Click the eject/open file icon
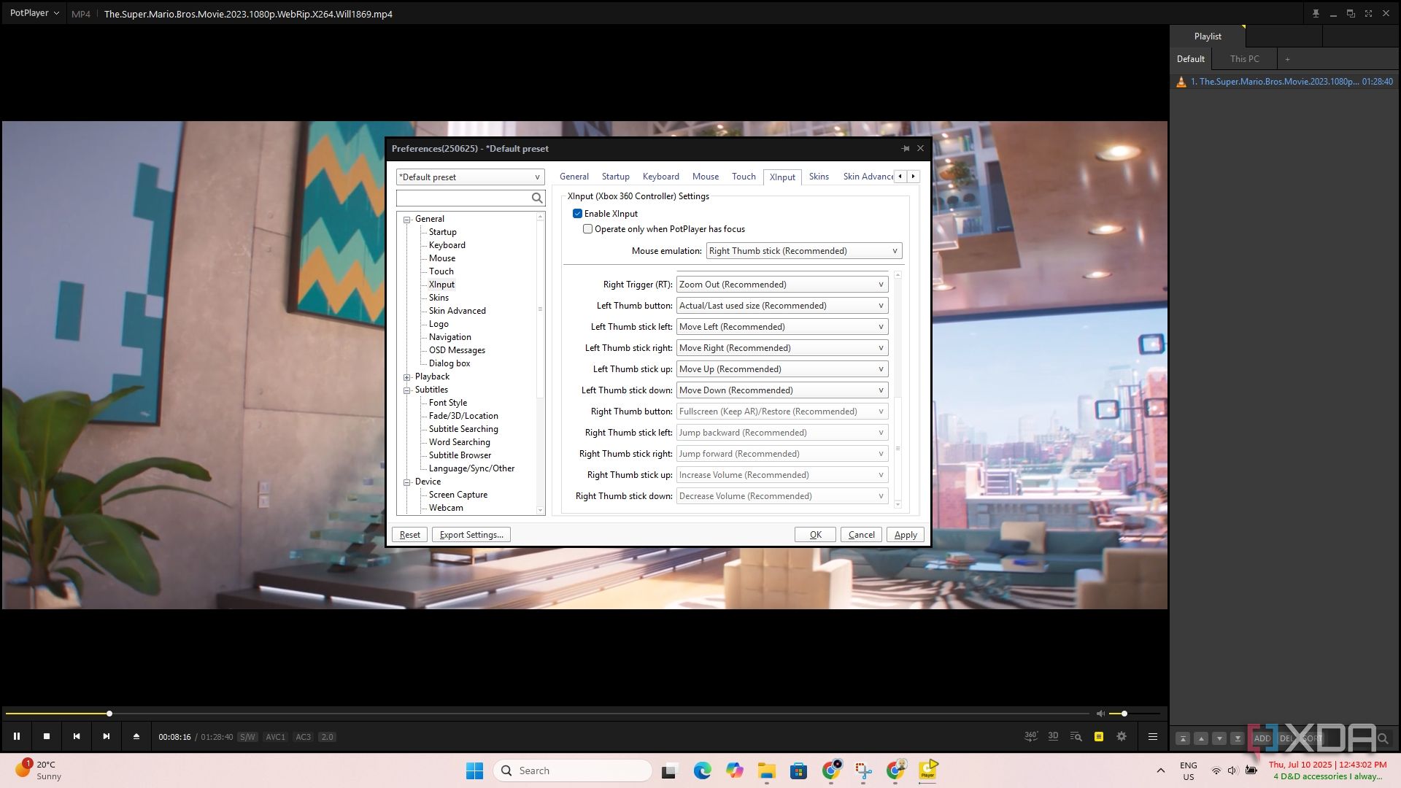1401x788 pixels. [136, 736]
